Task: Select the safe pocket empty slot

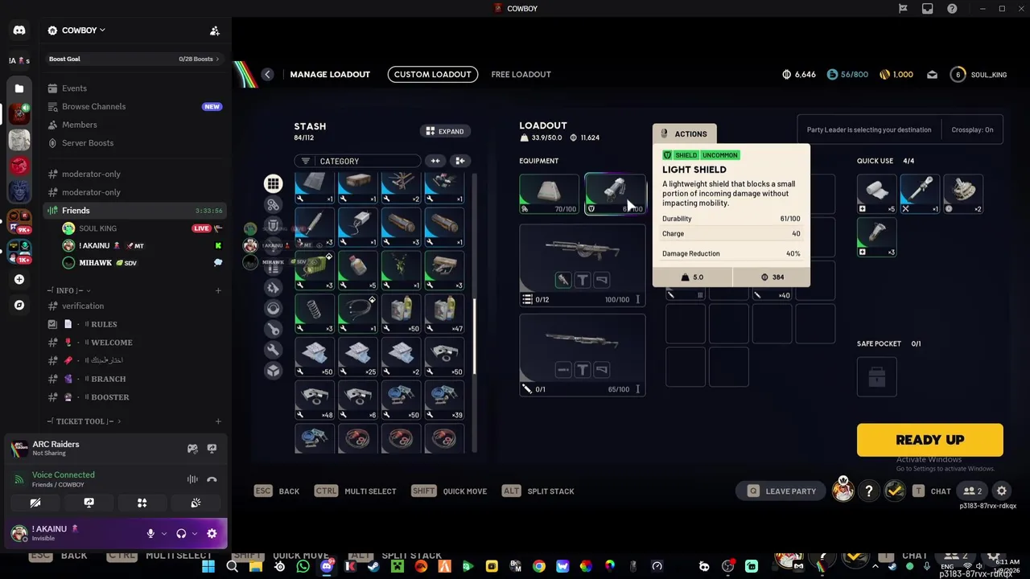Action: click(x=877, y=376)
